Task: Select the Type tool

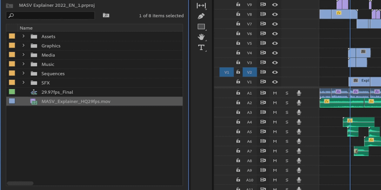Action: [x=201, y=47]
